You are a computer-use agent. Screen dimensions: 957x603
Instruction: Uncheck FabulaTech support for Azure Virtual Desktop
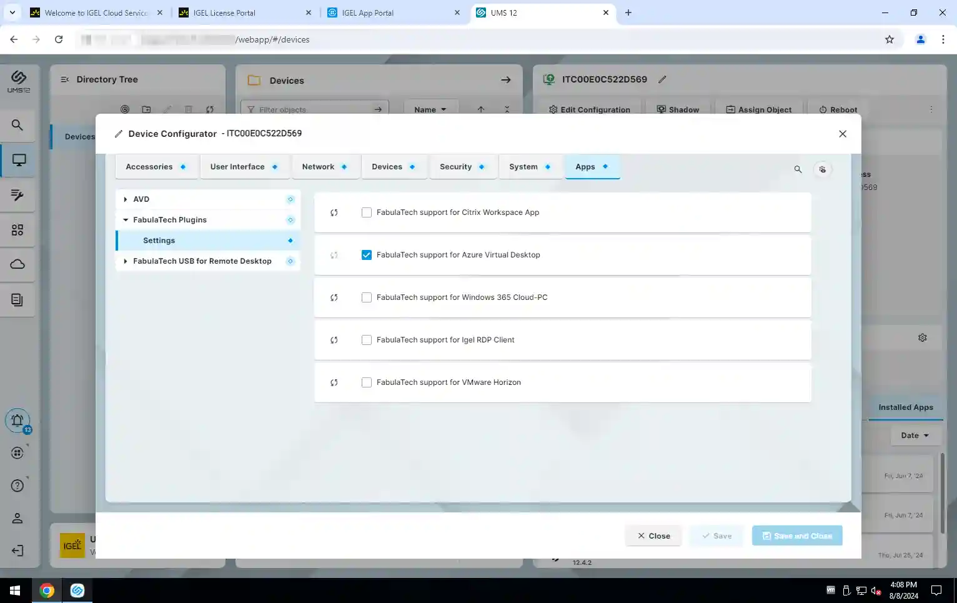click(367, 255)
